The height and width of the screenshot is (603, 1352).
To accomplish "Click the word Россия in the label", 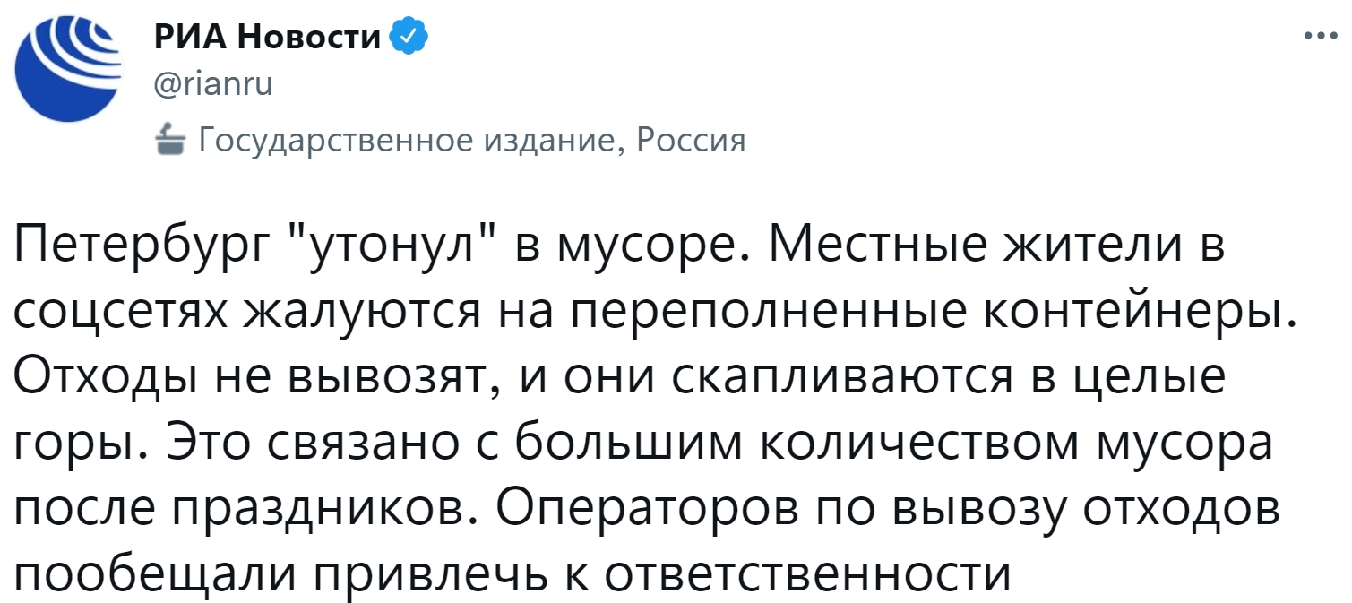I will point(688,140).
